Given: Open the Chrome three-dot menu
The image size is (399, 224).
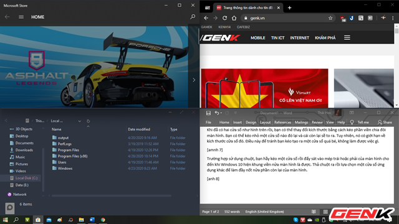Looking at the screenshot, I should pyautogui.click(x=393, y=18).
